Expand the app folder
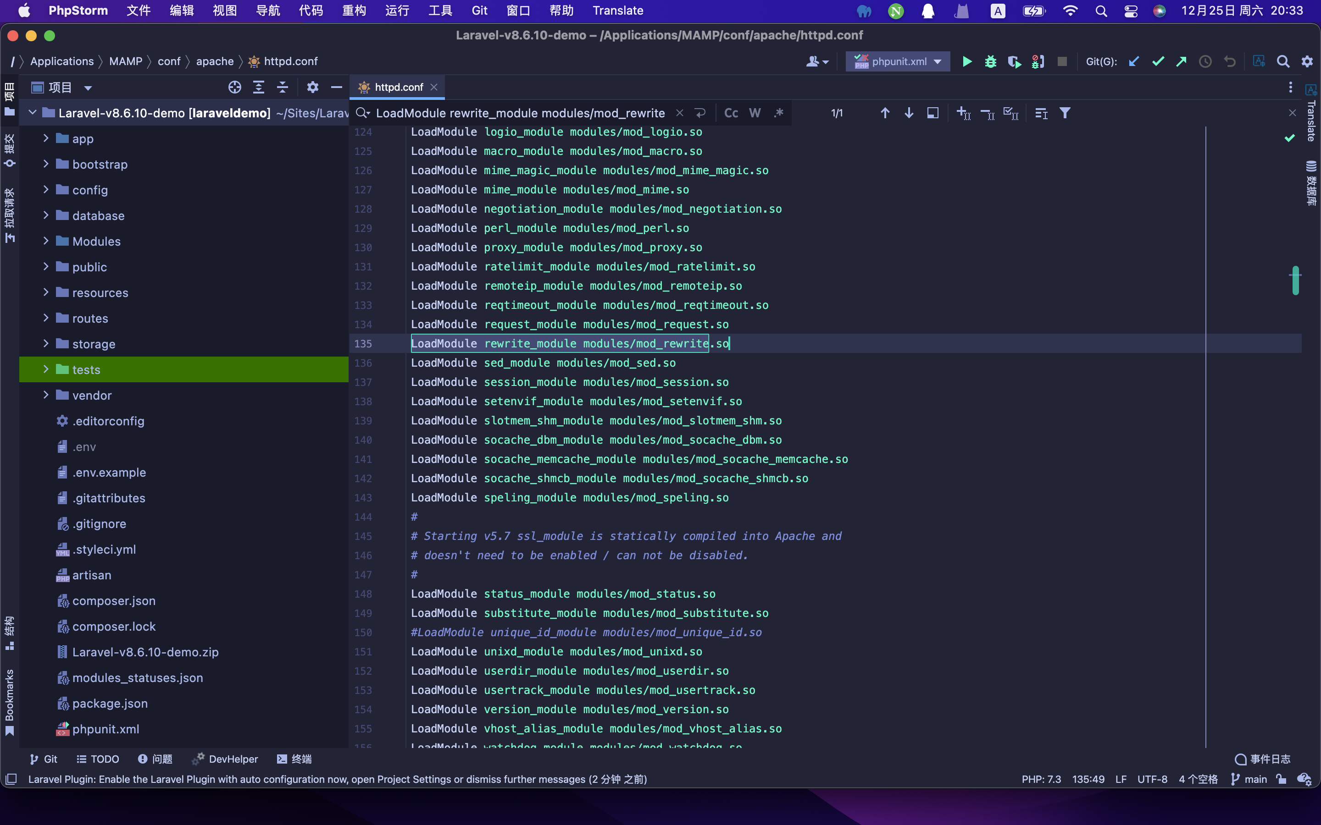The width and height of the screenshot is (1321, 825). pos(46,138)
